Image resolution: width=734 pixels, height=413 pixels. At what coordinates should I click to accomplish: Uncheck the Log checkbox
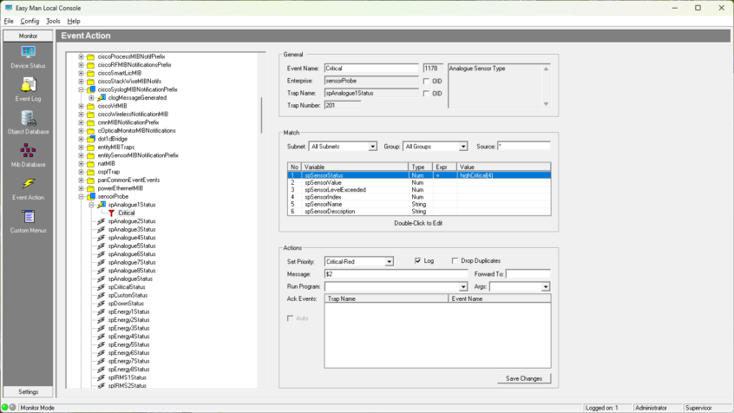(417, 261)
